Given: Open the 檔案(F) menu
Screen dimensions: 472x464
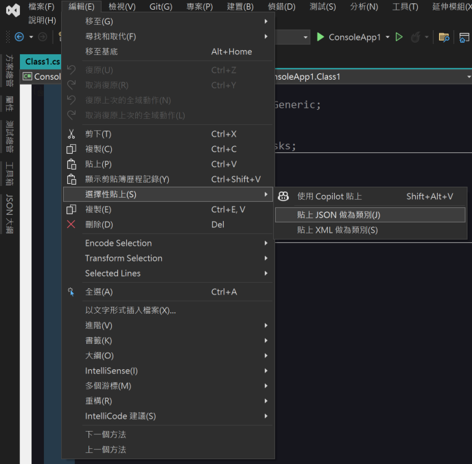Looking at the screenshot, I should click(41, 6).
